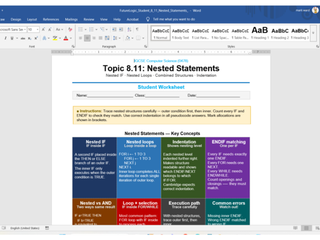The image size is (320, 240).
Task: Expand font color dropdown arrow
Action: tap(71, 38)
